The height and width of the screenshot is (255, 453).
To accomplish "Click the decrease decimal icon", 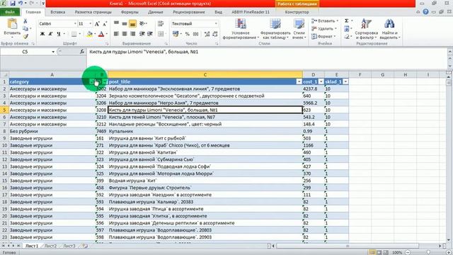I will (x=215, y=34).
